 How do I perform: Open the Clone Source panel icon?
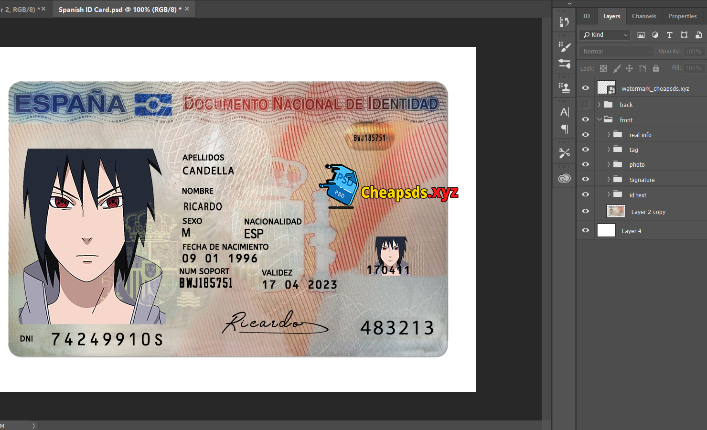click(x=564, y=87)
